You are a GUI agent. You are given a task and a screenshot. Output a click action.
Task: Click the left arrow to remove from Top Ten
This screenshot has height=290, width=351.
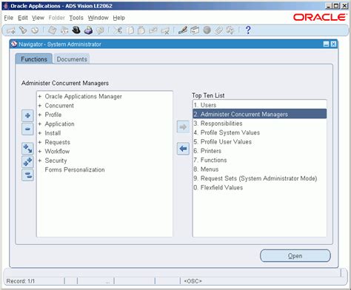pyautogui.click(x=183, y=149)
